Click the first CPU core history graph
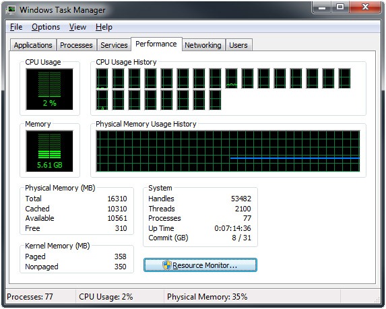386x309 pixels. pyautogui.click(x=102, y=79)
